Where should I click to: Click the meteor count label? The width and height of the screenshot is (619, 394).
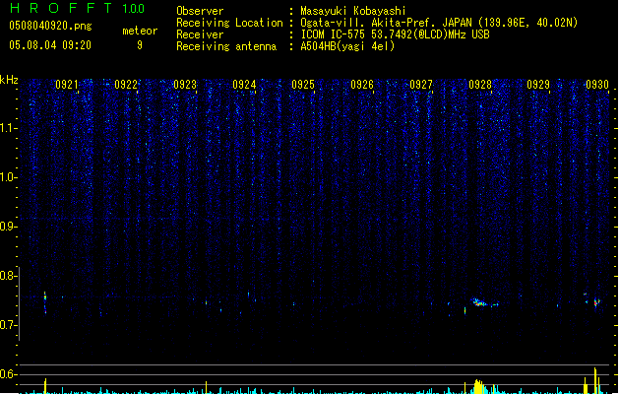point(140,31)
